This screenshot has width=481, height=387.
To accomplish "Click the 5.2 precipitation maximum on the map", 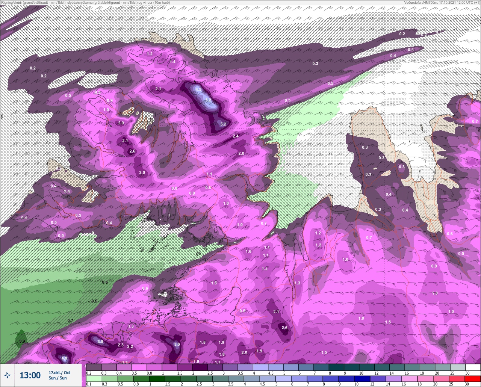I will click(x=208, y=100).
